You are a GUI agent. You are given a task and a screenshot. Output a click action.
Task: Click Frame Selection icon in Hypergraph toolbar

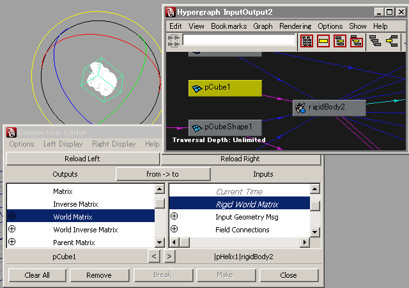tap(323, 41)
